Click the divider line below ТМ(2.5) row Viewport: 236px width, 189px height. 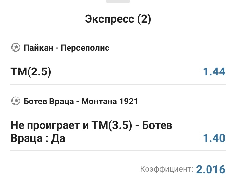[x=118, y=84]
